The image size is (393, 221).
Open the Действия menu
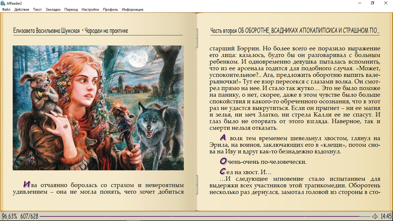pyautogui.click(x=22, y=9)
